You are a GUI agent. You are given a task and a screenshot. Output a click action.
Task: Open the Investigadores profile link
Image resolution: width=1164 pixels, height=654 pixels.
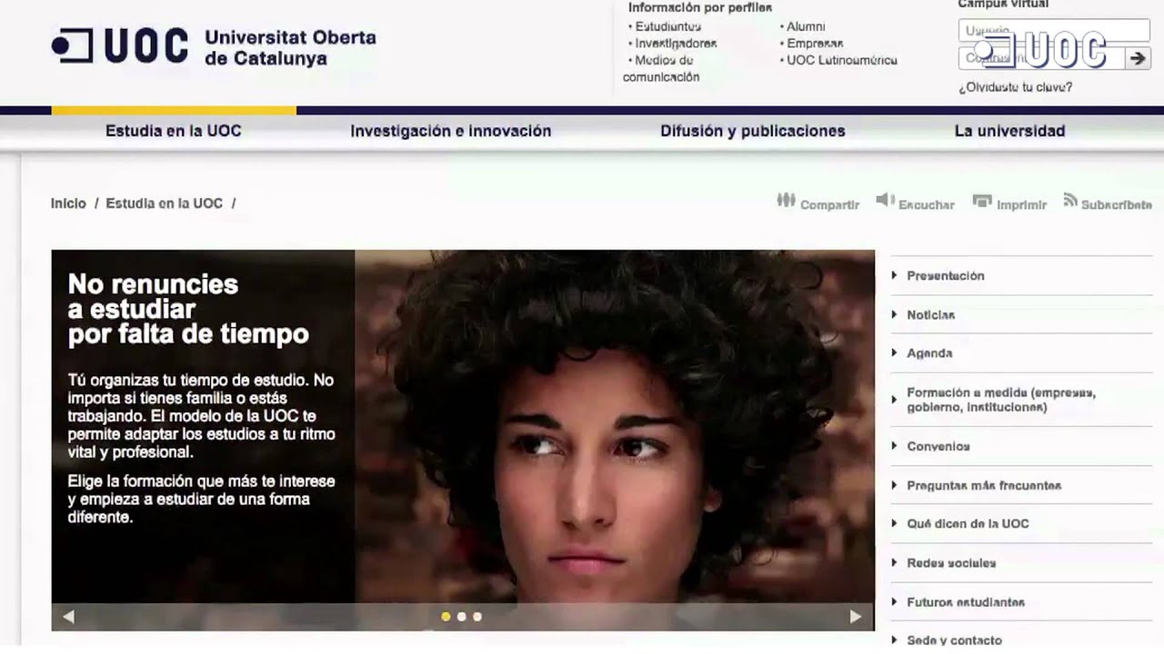[x=676, y=43]
